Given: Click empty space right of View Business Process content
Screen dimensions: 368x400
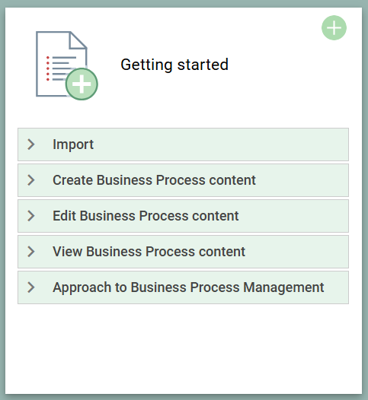Looking at the screenshot, I should tap(296, 252).
